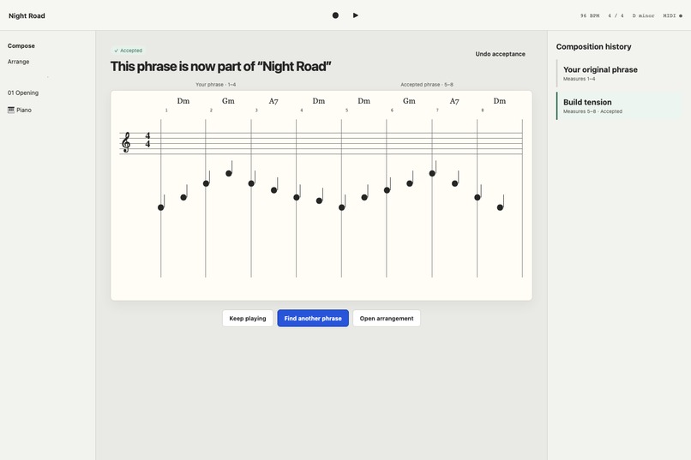The width and height of the screenshot is (691, 460).
Task: Click the time signature on the staff
Action: pos(147,140)
